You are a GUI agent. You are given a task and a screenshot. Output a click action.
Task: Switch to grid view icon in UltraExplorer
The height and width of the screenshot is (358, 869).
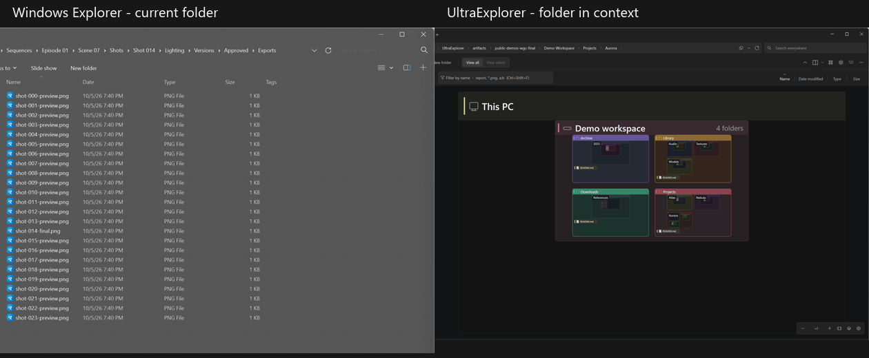tap(830, 63)
